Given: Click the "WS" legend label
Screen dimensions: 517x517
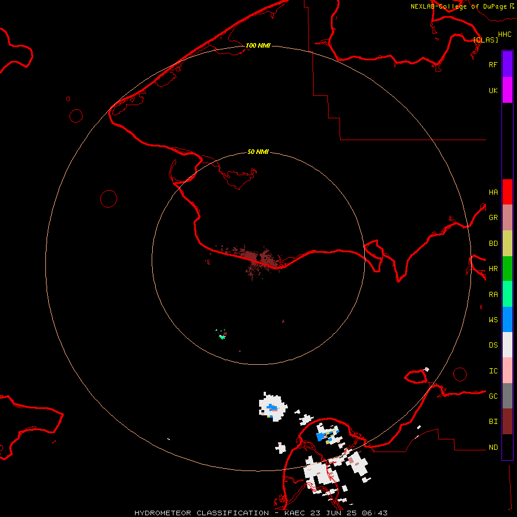Looking at the screenshot, I should coord(493,320).
